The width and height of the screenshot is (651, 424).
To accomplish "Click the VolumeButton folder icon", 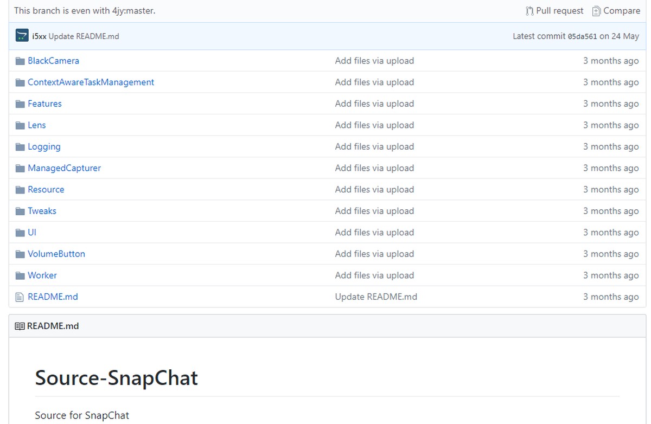I will click(x=20, y=254).
